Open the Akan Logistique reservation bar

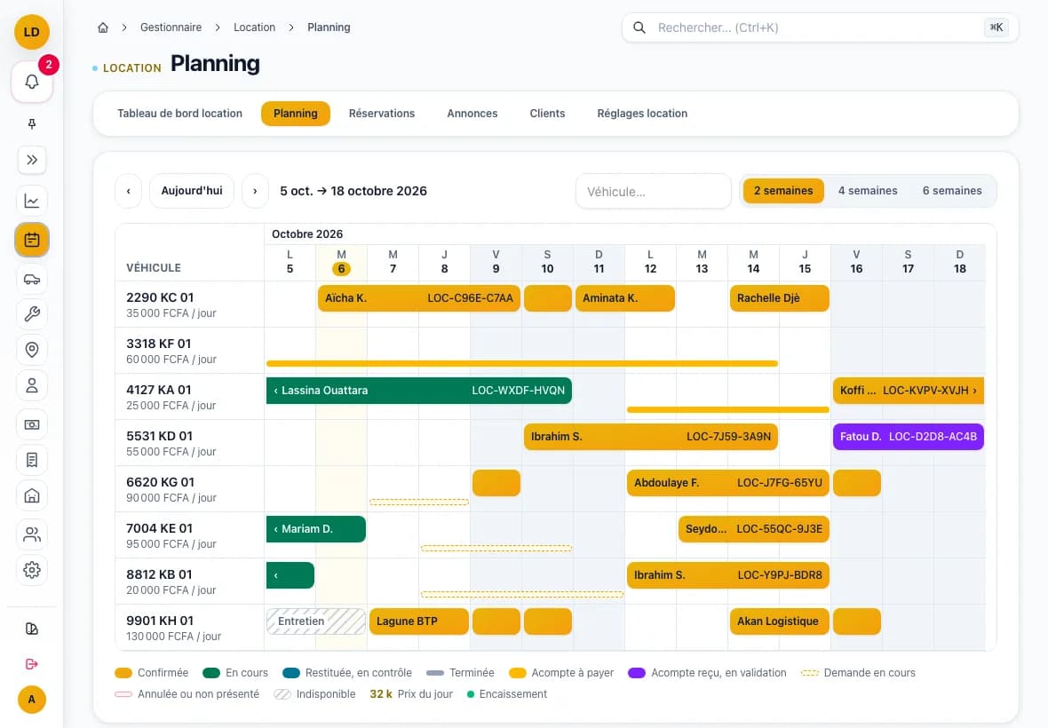click(779, 621)
